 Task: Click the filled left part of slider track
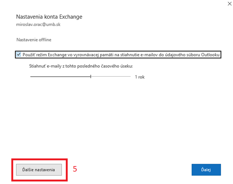pos(60,76)
